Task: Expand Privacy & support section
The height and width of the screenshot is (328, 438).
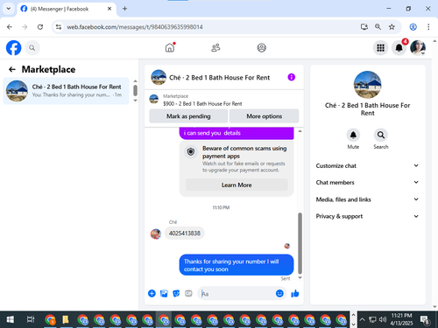Action: pos(367,216)
